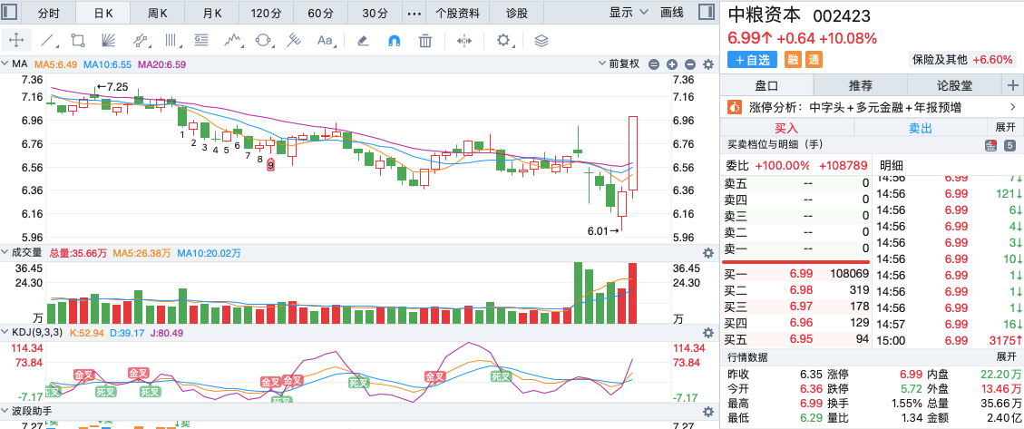Select the trend line drawing tool
This screenshot has height=429, width=1024.
pyautogui.click(x=48, y=41)
